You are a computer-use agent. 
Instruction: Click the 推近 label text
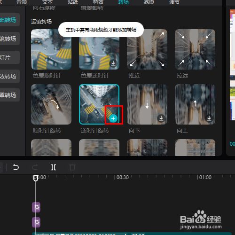[134, 76]
